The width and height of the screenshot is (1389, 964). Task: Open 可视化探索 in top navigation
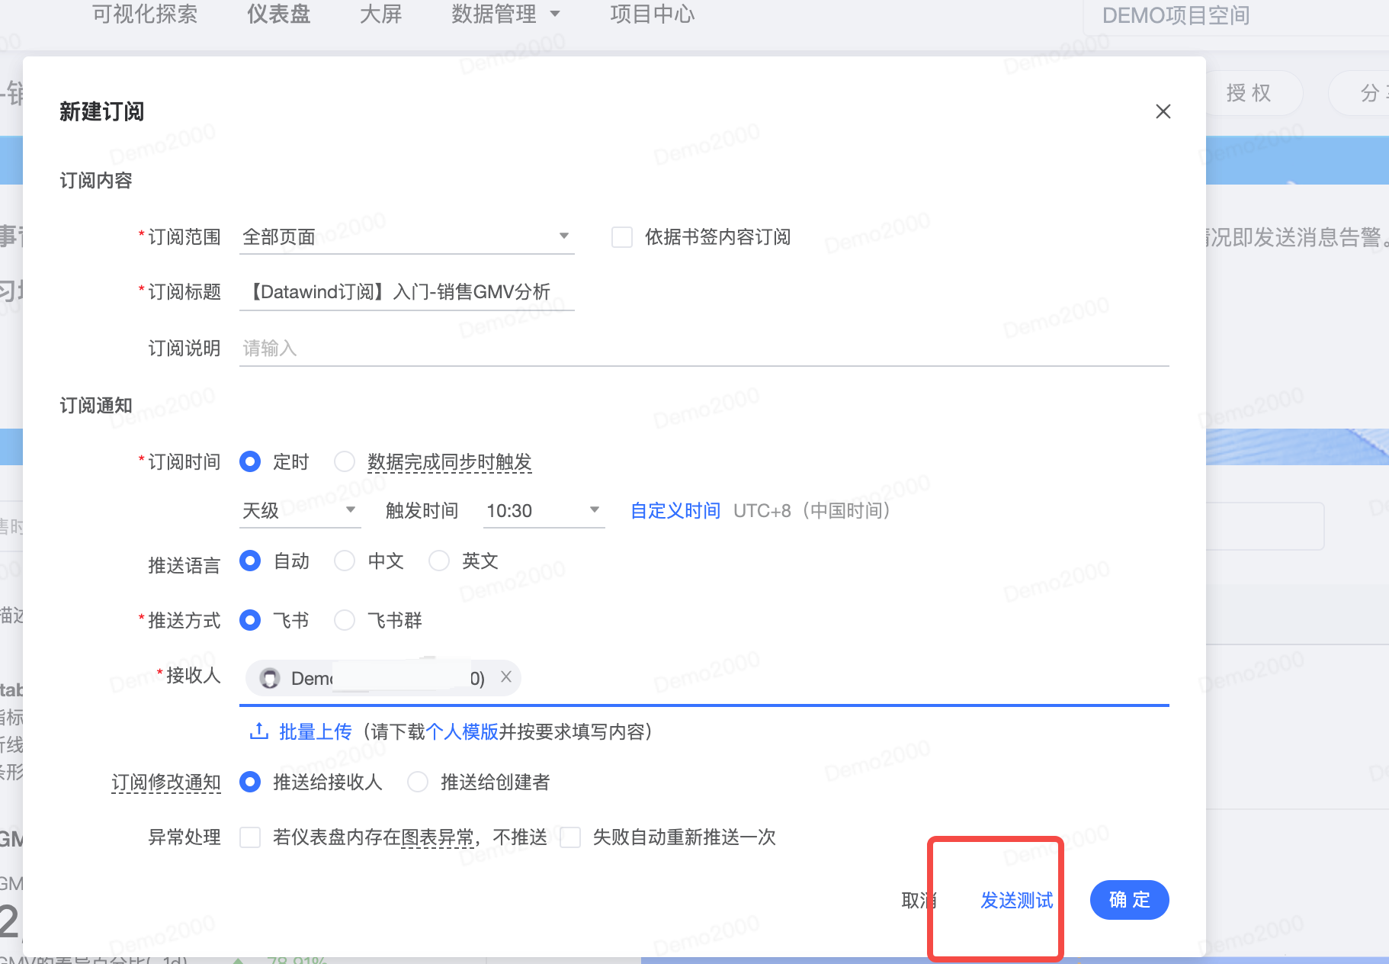[145, 14]
